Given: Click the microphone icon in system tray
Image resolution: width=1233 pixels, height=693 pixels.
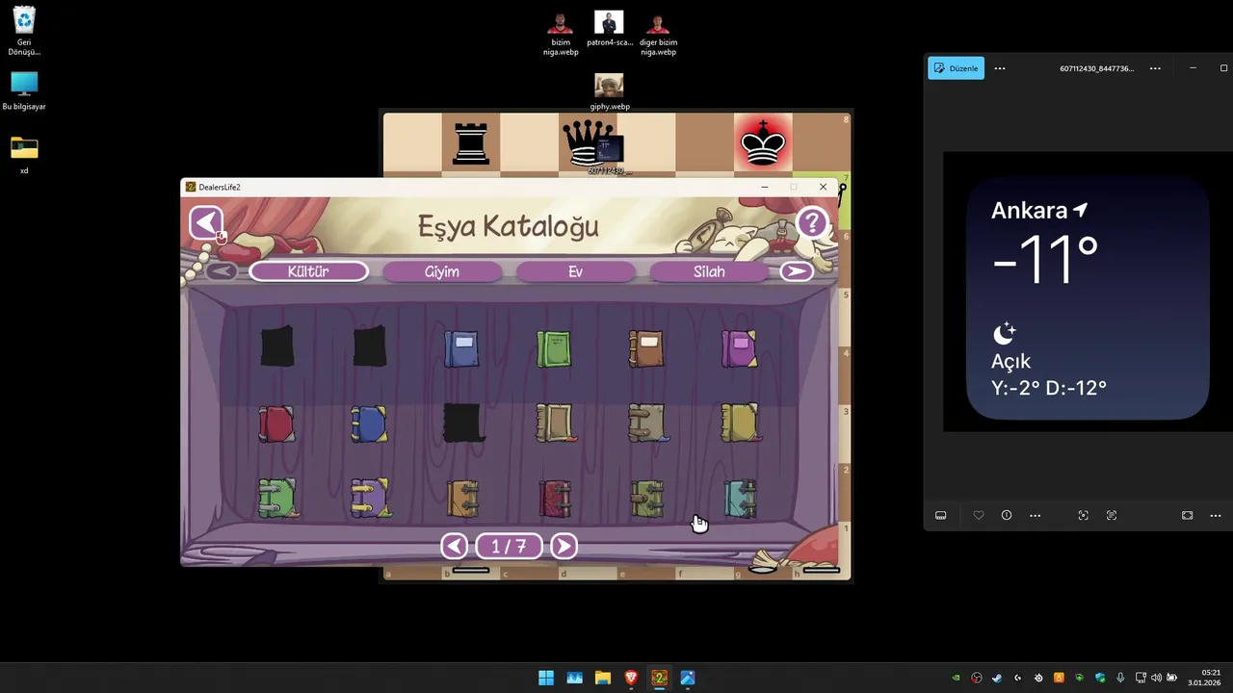Looking at the screenshot, I should [x=1120, y=678].
